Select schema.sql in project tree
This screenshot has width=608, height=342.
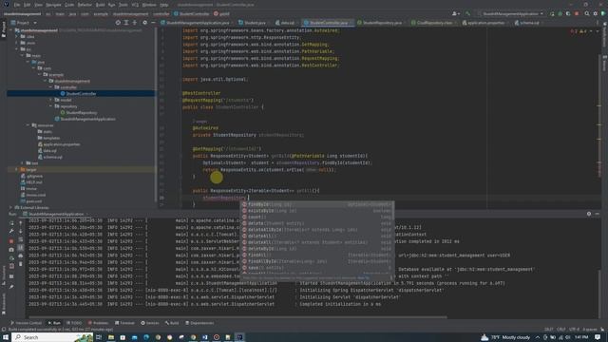(x=52, y=157)
